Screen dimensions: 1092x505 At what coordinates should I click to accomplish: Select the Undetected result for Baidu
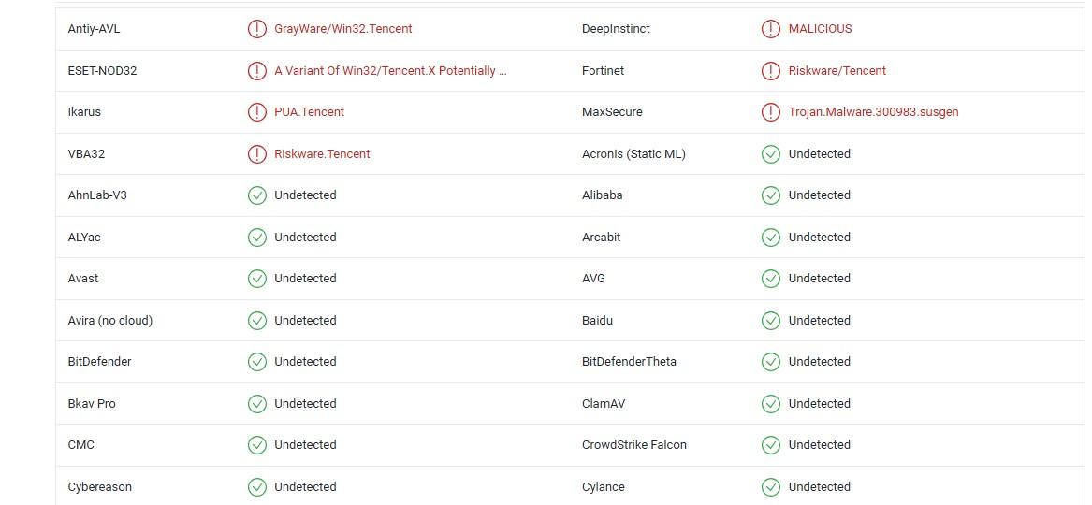tap(819, 320)
